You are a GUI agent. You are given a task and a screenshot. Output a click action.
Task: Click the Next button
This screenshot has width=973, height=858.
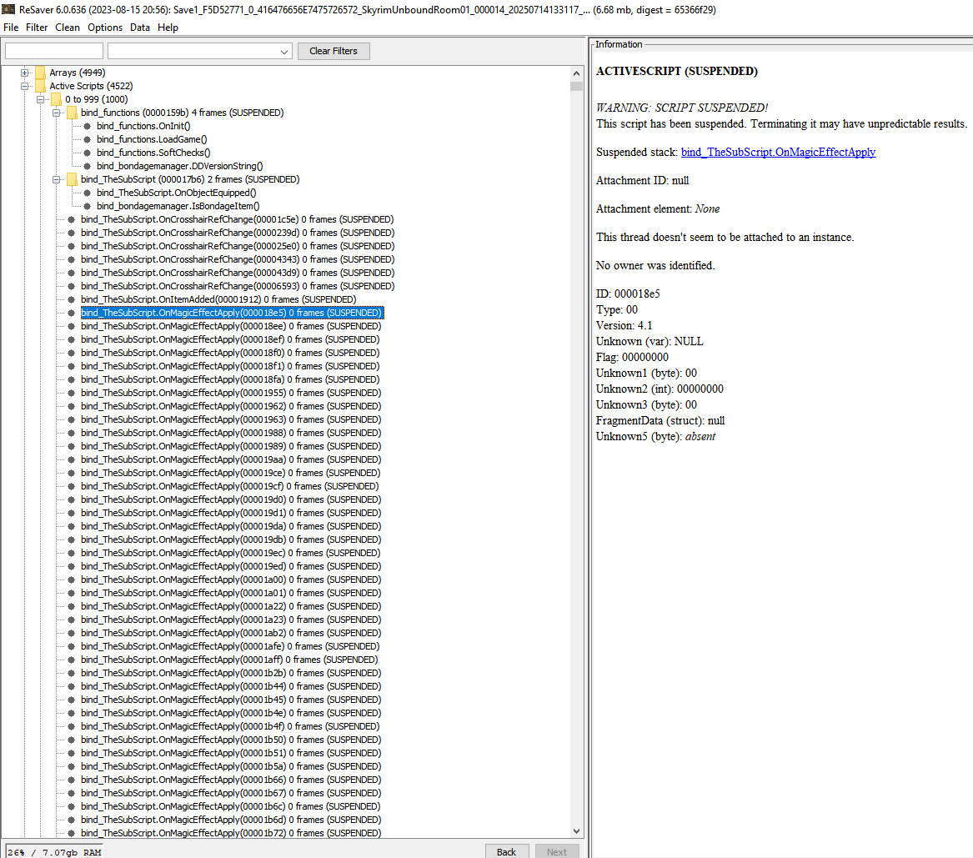click(x=557, y=852)
